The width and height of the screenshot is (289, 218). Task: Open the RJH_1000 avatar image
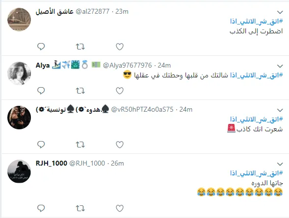(x=19, y=171)
